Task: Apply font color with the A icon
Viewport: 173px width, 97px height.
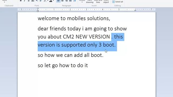Action: [x=51, y=1]
